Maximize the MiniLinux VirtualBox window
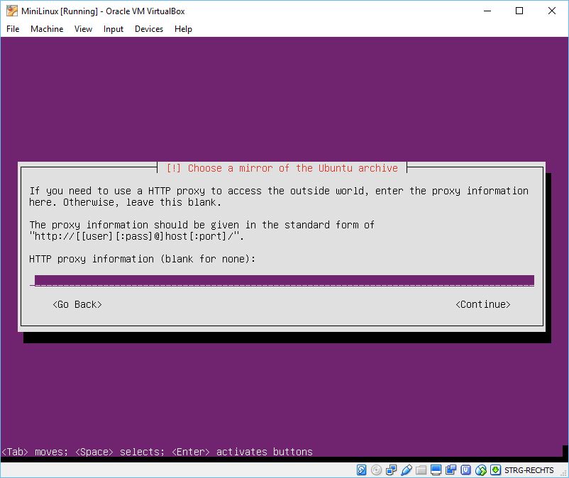 tap(519, 11)
